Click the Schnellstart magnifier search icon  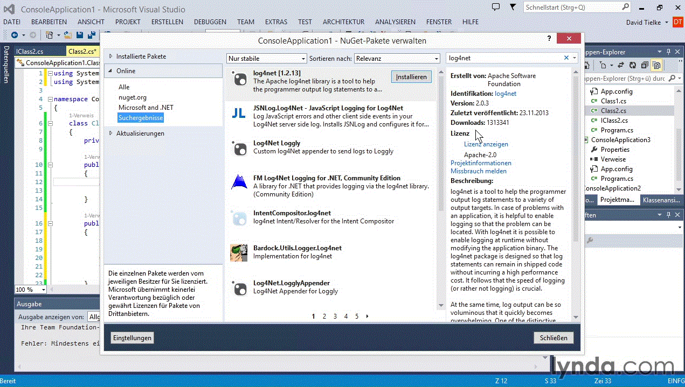(626, 7)
